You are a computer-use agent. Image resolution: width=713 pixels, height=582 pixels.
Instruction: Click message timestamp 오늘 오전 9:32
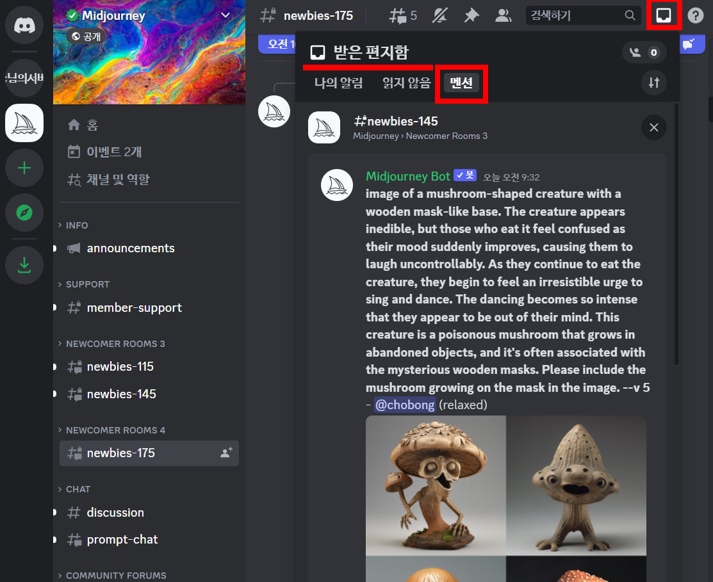click(511, 177)
